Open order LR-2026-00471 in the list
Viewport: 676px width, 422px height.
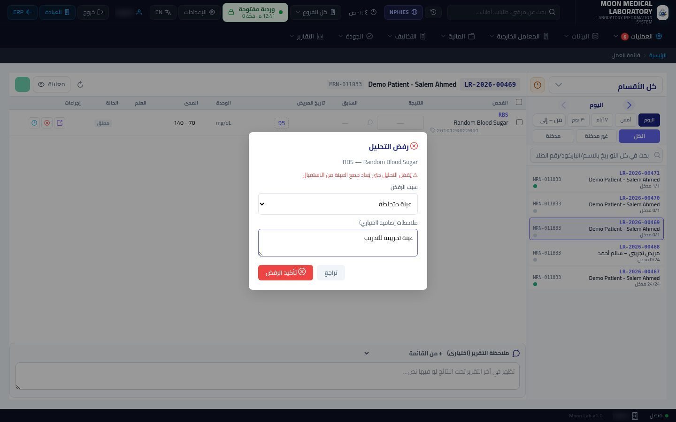coord(596,180)
